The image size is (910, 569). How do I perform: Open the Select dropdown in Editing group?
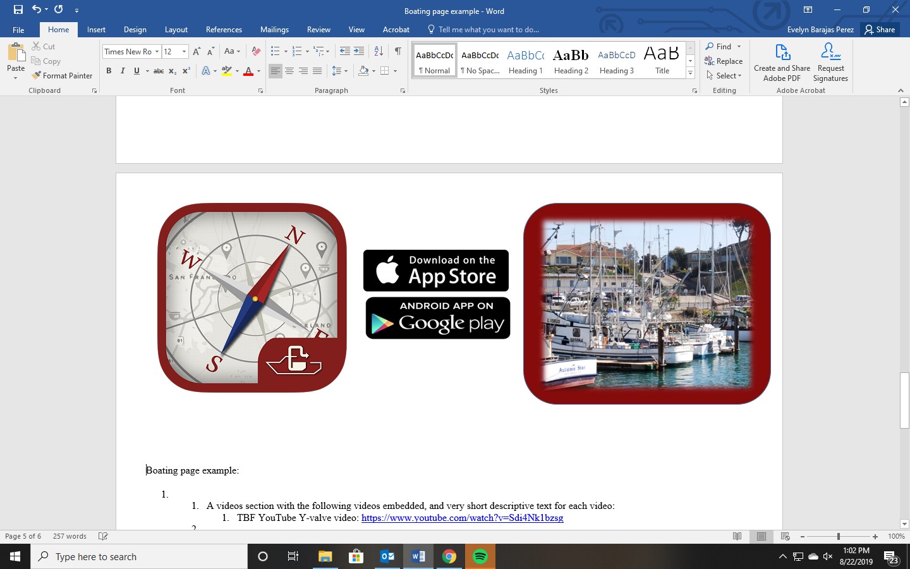(724, 76)
